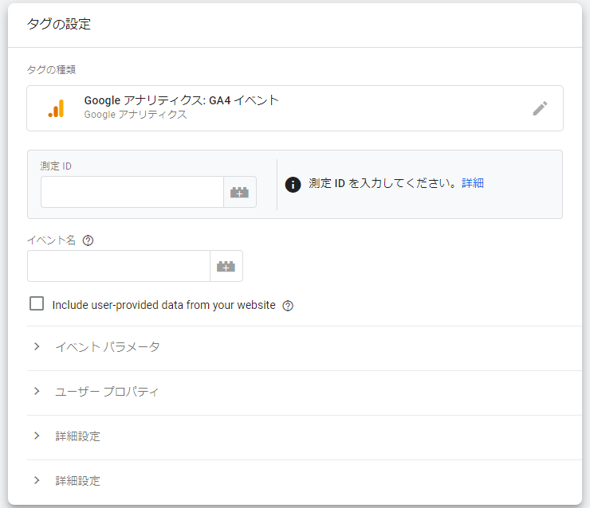This screenshot has width=590, height=508.
Task: Click the 測定 ID を入力してください message
Action: click(x=383, y=183)
